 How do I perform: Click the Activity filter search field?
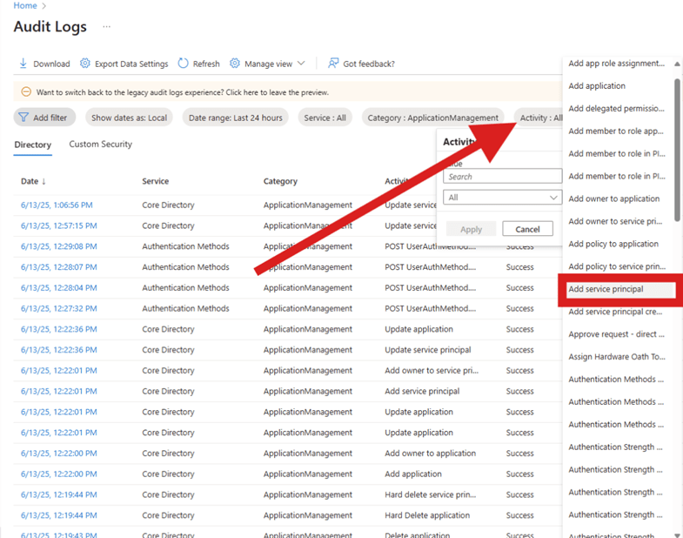(502, 177)
